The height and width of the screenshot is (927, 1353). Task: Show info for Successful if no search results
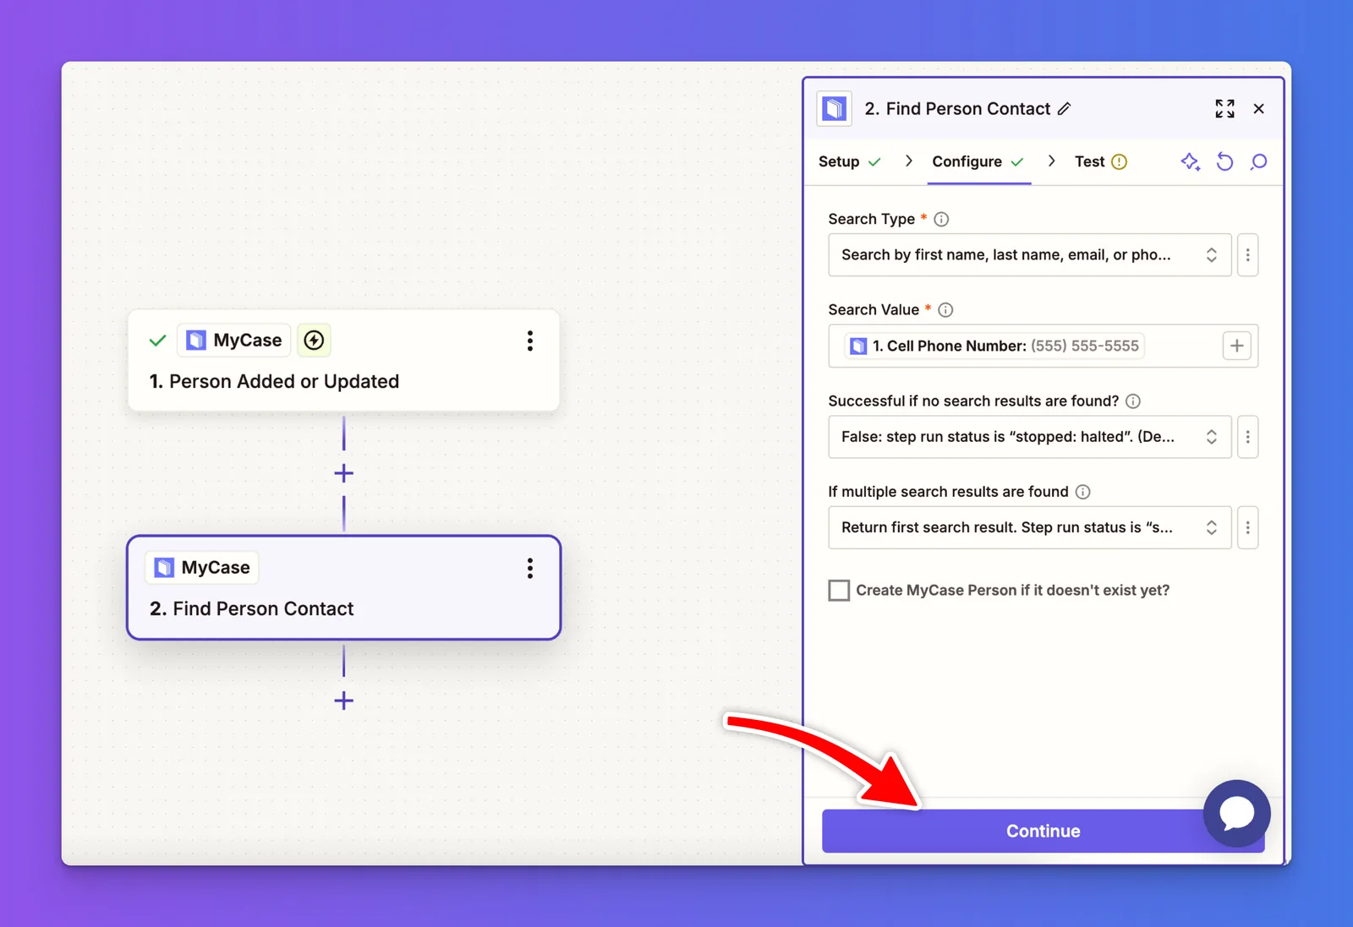[1133, 401]
